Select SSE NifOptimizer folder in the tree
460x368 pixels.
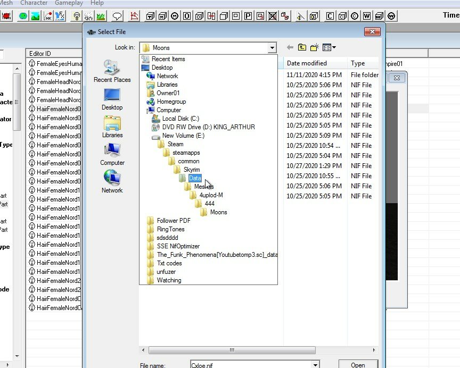[178, 246]
